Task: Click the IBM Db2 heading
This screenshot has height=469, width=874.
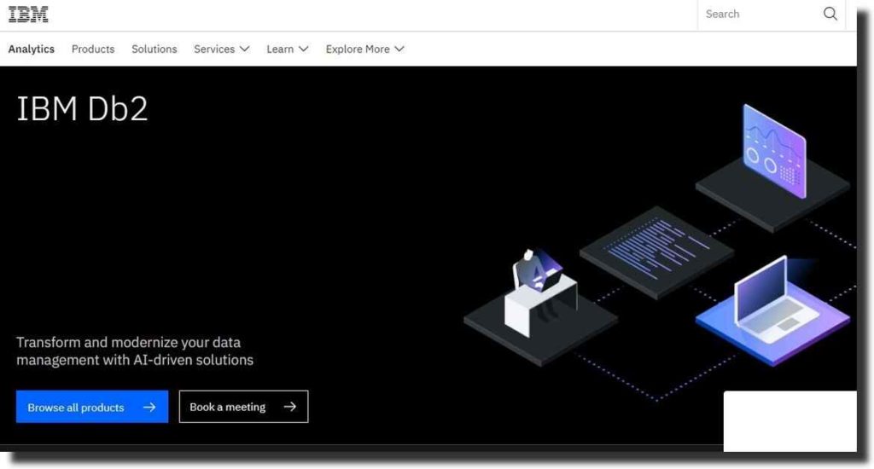Action: tap(83, 108)
